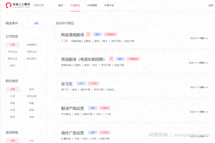Filter positions by 职能
The width and height of the screenshot is (215, 143).
[x=31, y=110]
